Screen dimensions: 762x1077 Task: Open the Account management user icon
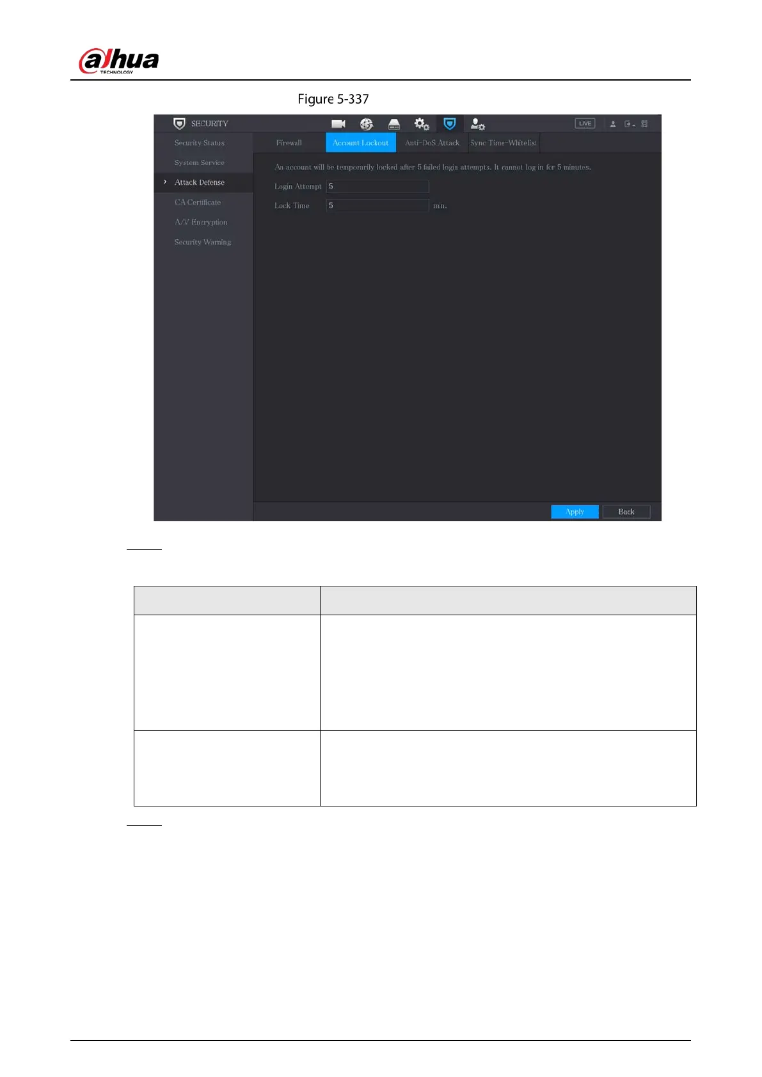(x=477, y=124)
